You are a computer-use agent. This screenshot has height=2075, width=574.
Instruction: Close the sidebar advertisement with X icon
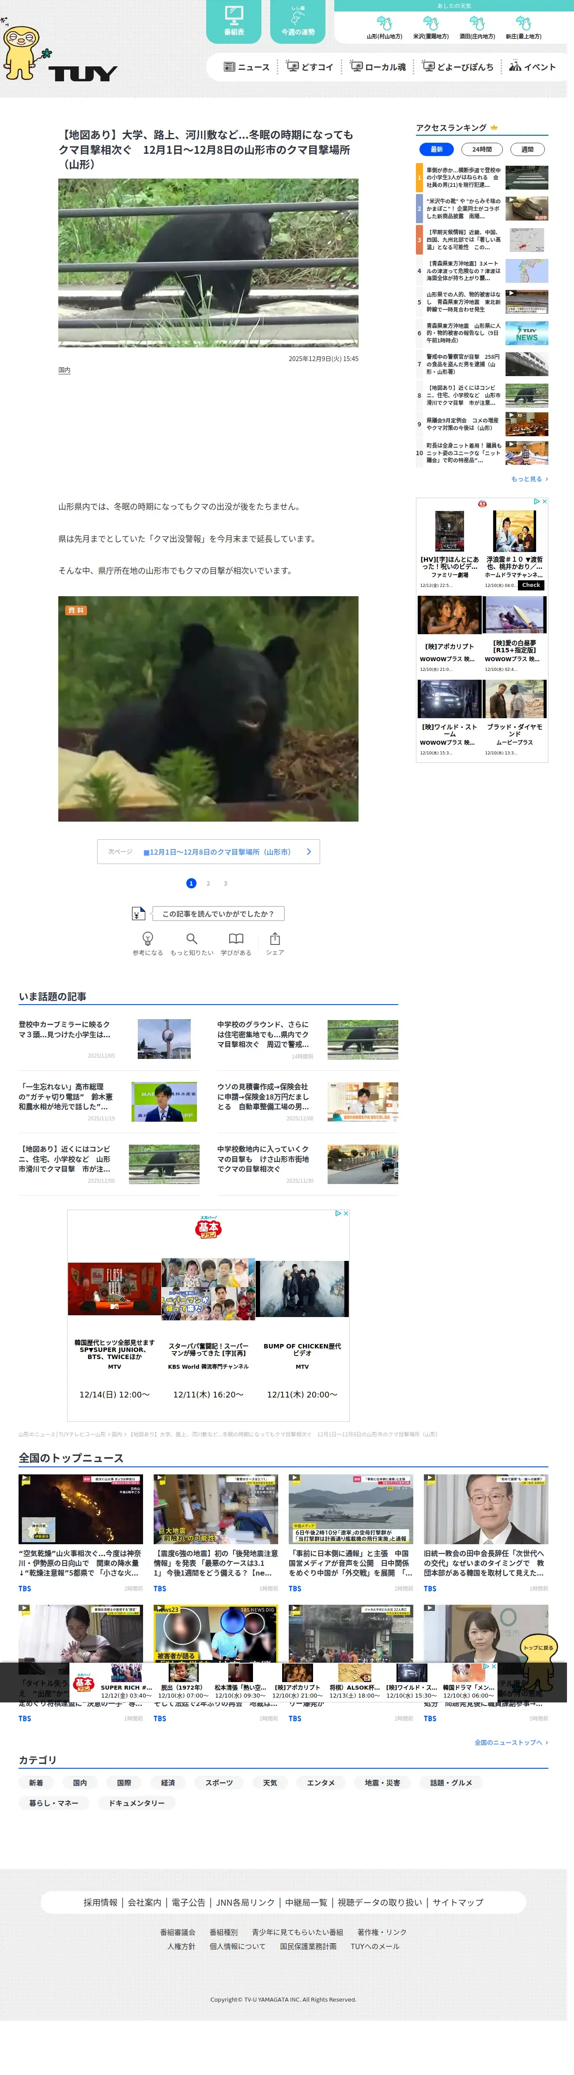544,501
